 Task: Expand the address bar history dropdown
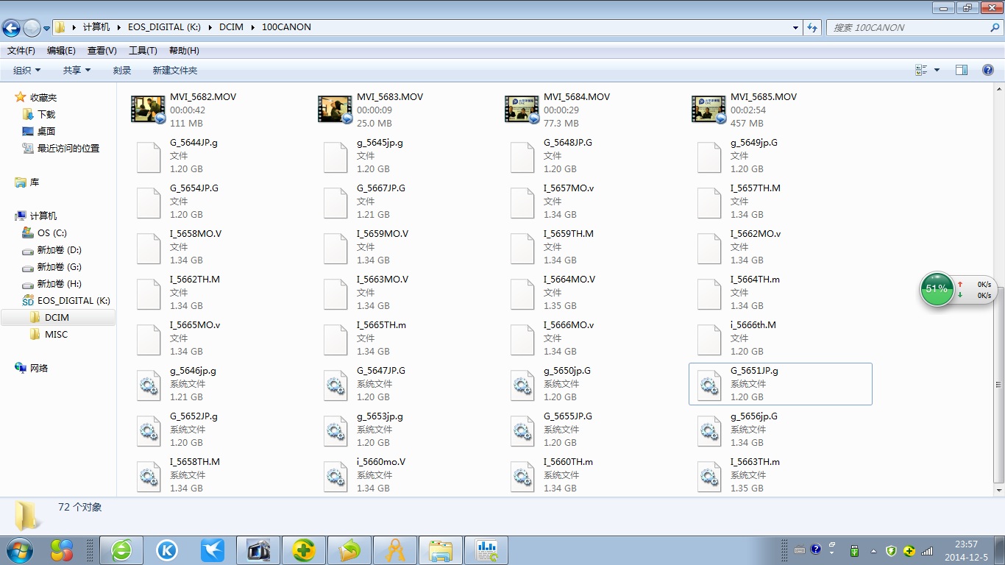point(796,27)
